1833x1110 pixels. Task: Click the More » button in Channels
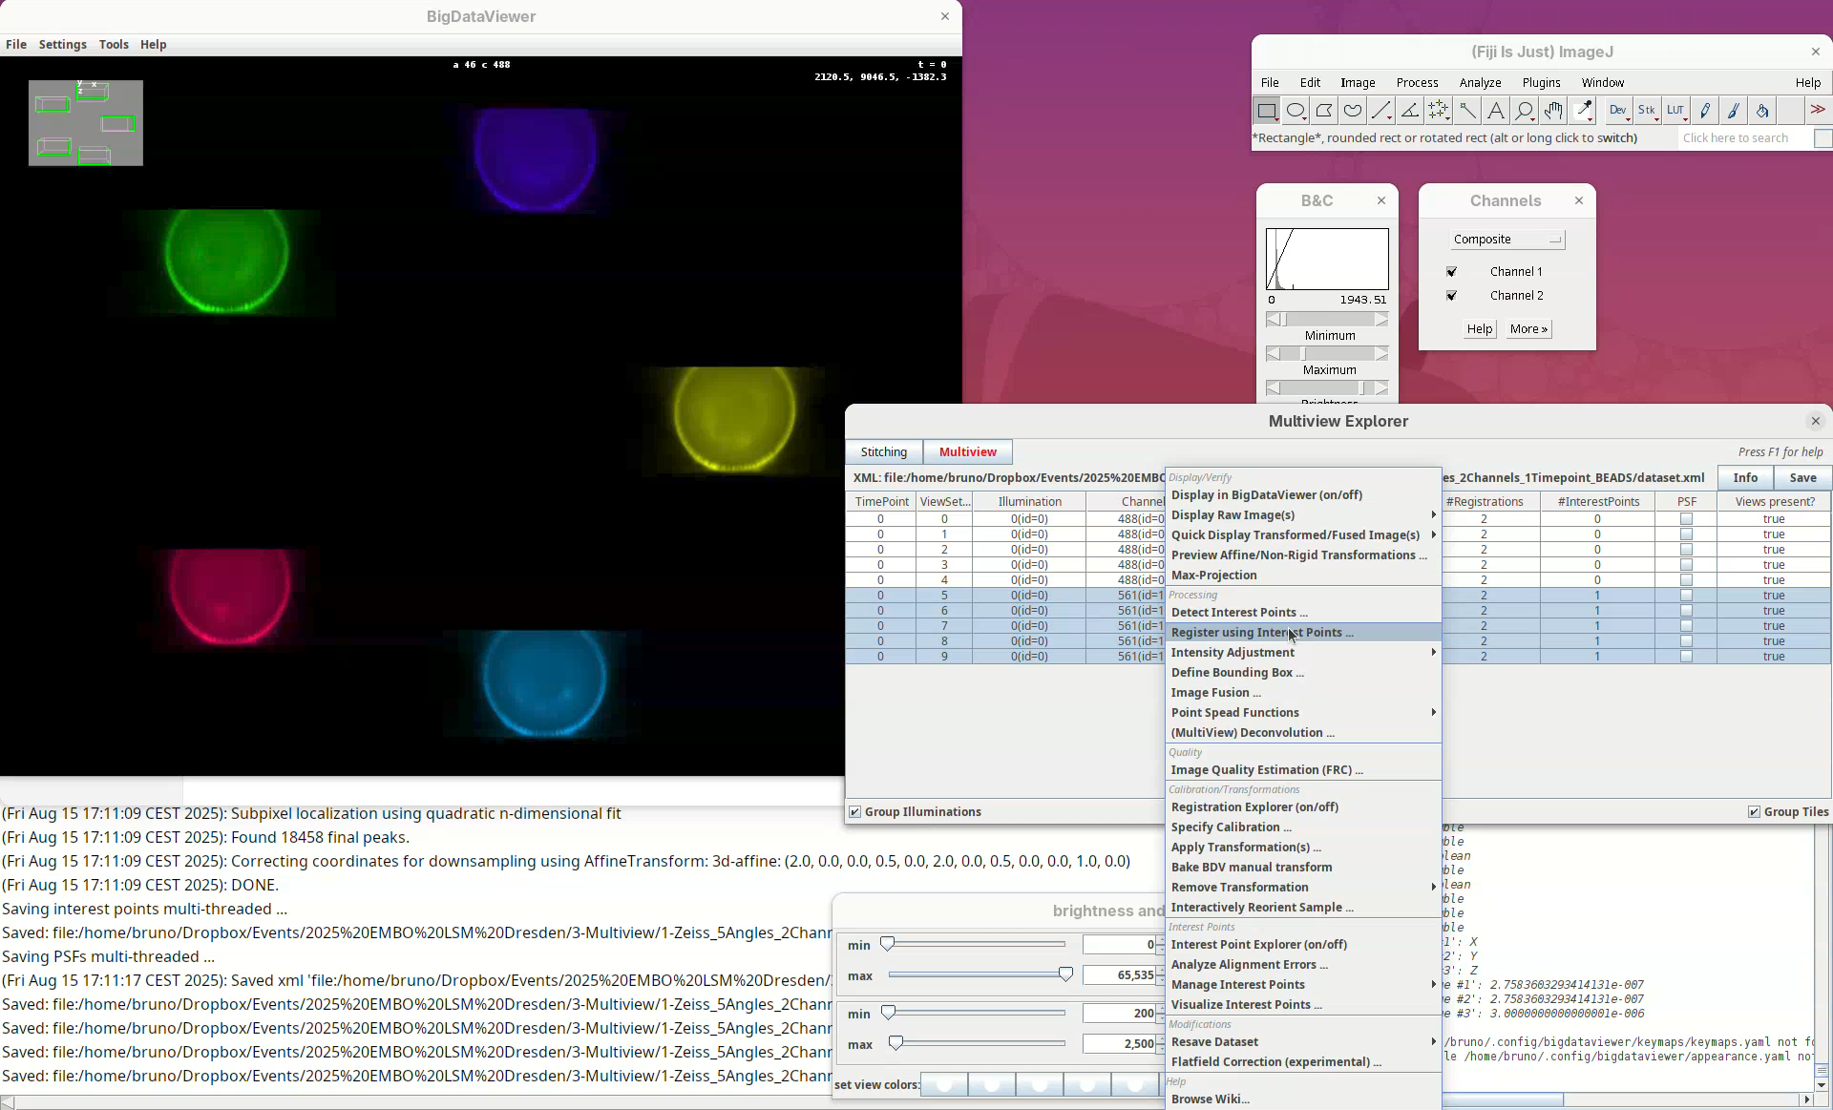[1527, 329]
